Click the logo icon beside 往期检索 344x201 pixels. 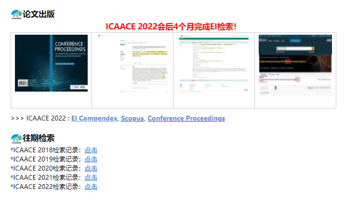[16, 138]
